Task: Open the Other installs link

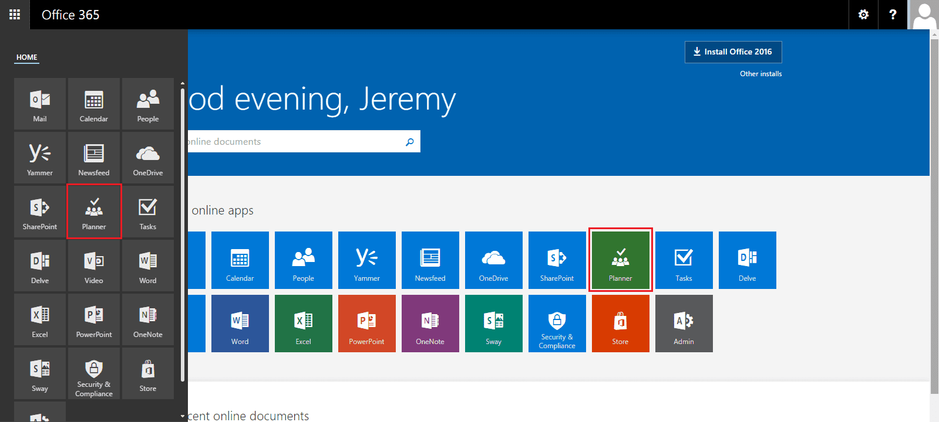Action: [x=761, y=74]
